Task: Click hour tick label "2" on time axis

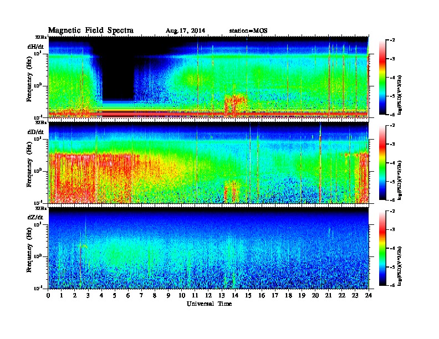Action: 74,295
